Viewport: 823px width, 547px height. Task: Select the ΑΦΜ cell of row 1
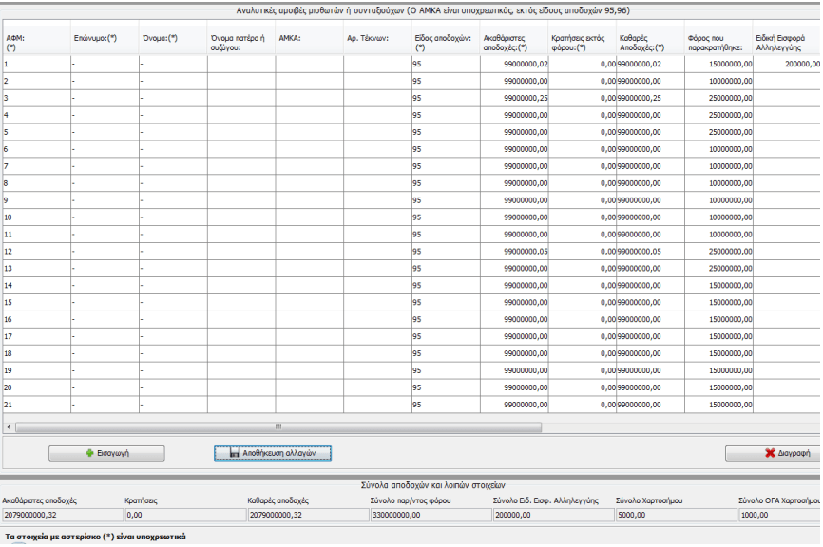[x=37, y=64]
